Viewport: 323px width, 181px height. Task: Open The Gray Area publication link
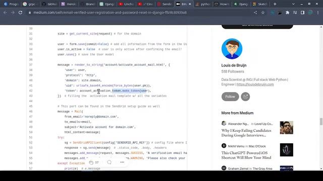point(262,168)
